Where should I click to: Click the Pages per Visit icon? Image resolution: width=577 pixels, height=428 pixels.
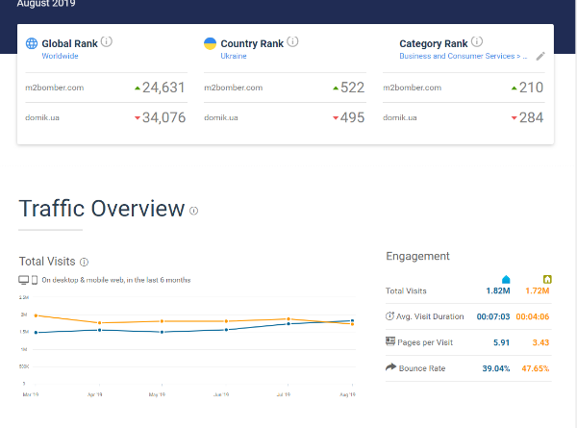(x=390, y=341)
